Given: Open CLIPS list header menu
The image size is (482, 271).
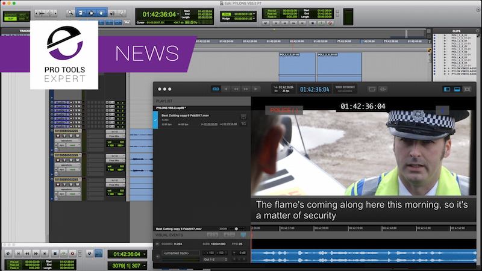Looking at the screenshot, I should 477,31.
